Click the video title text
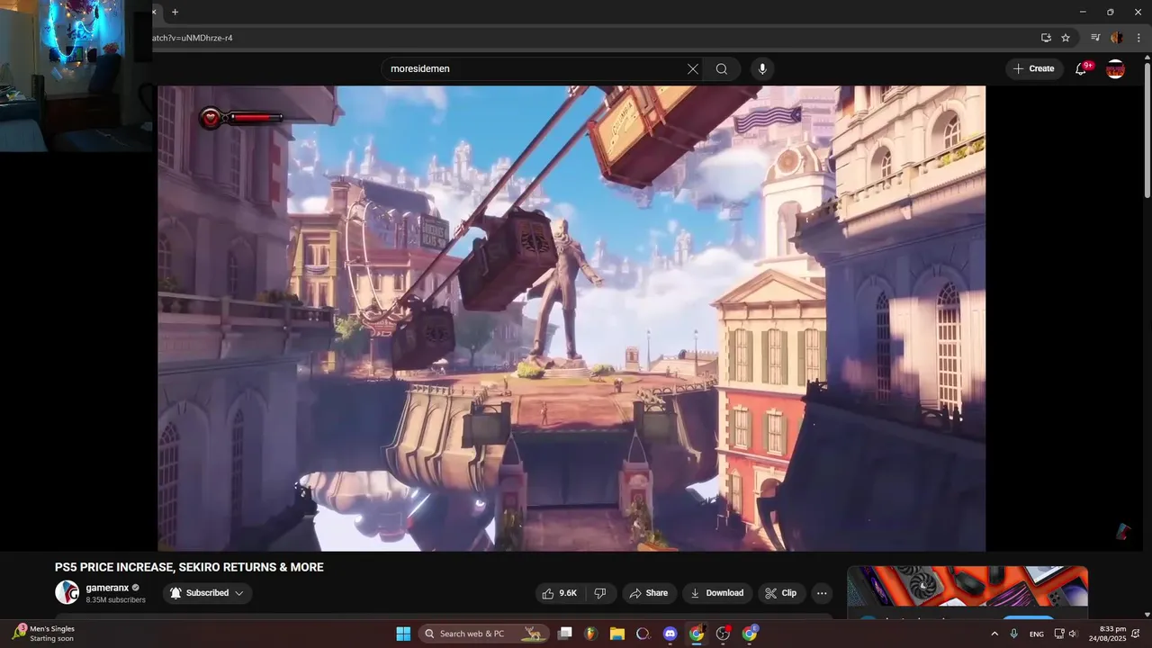The height and width of the screenshot is (648, 1152). [189, 567]
